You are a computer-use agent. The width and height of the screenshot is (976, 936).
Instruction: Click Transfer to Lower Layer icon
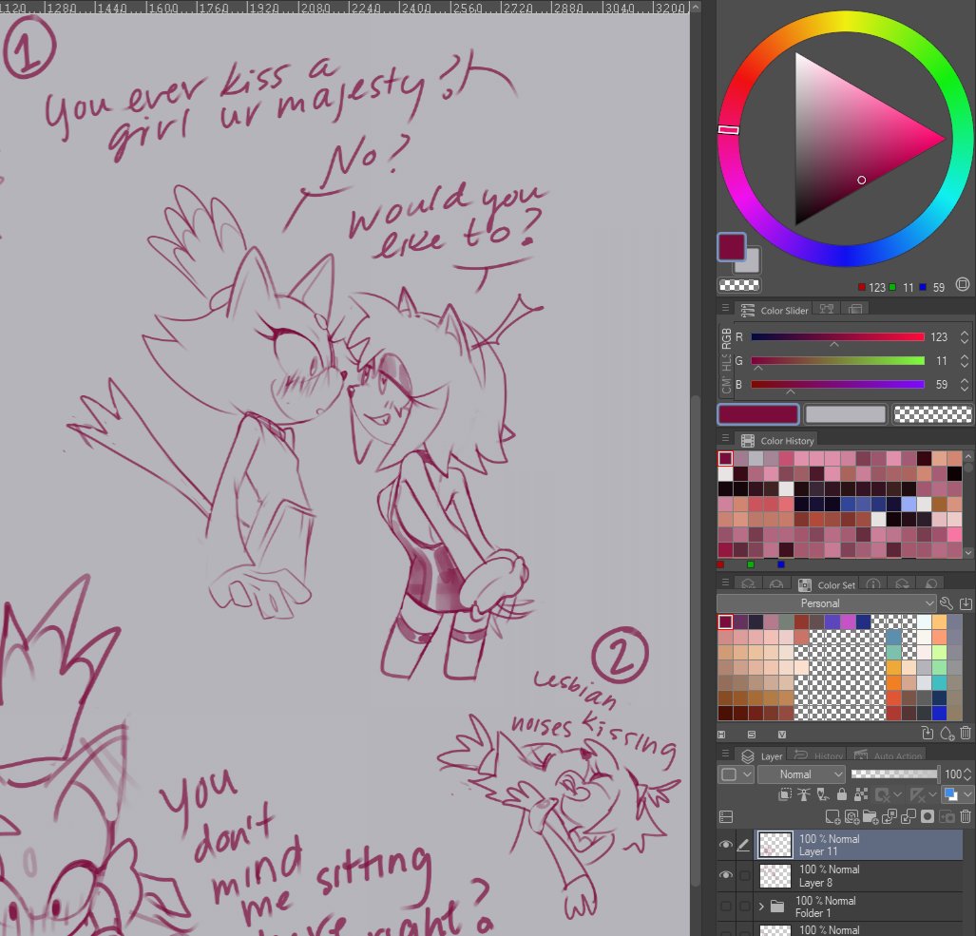coord(890,816)
